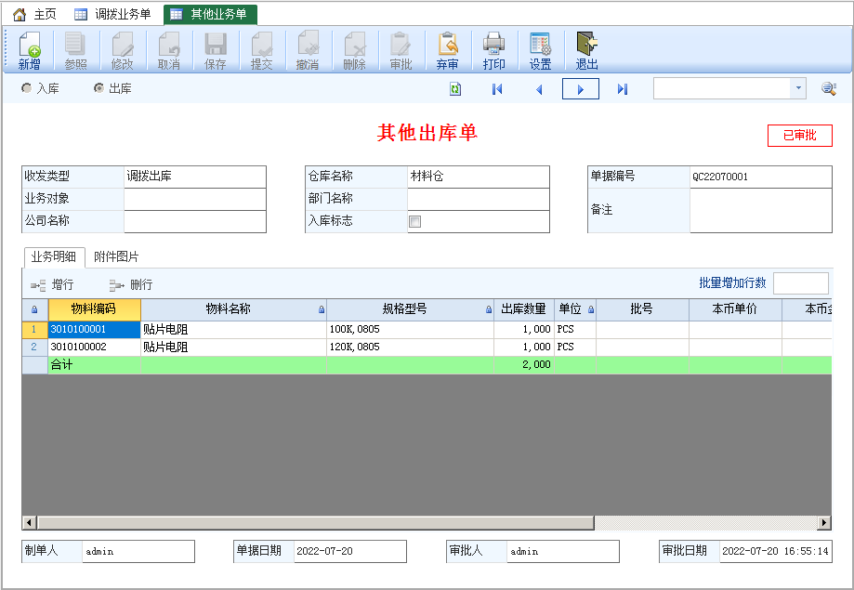The width and height of the screenshot is (854, 590).
Task: Click the 制单人 field showing admin
Action: pos(138,551)
